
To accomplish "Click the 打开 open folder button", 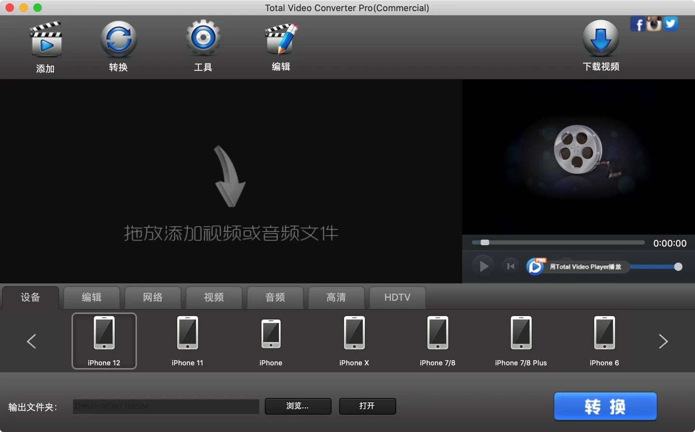I will pos(367,406).
